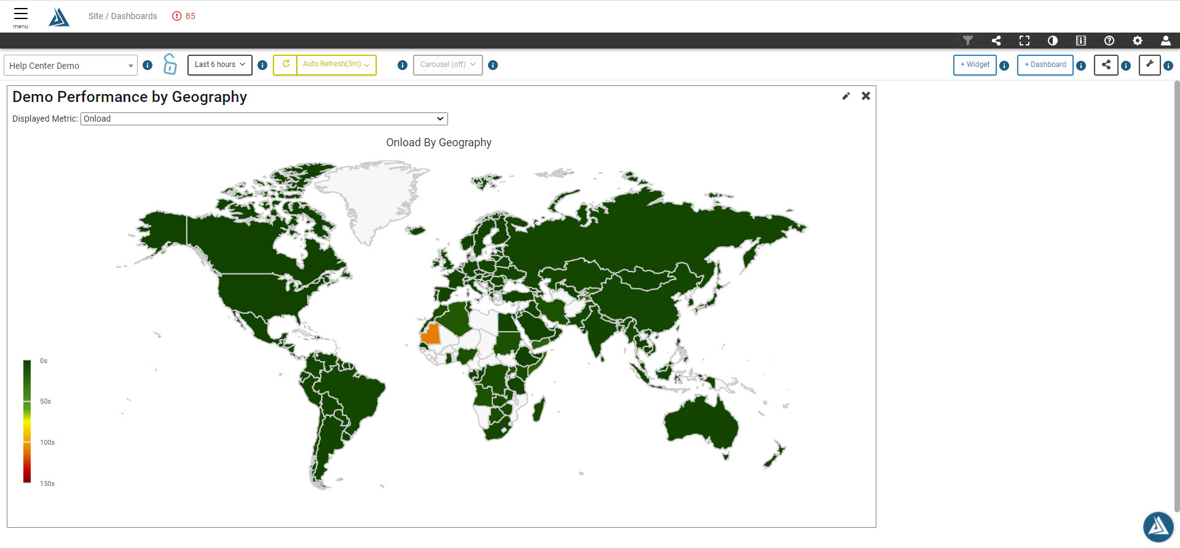
Task: Click info icon beside share button
Action: pyautogui.click(x=1126, y=66)
